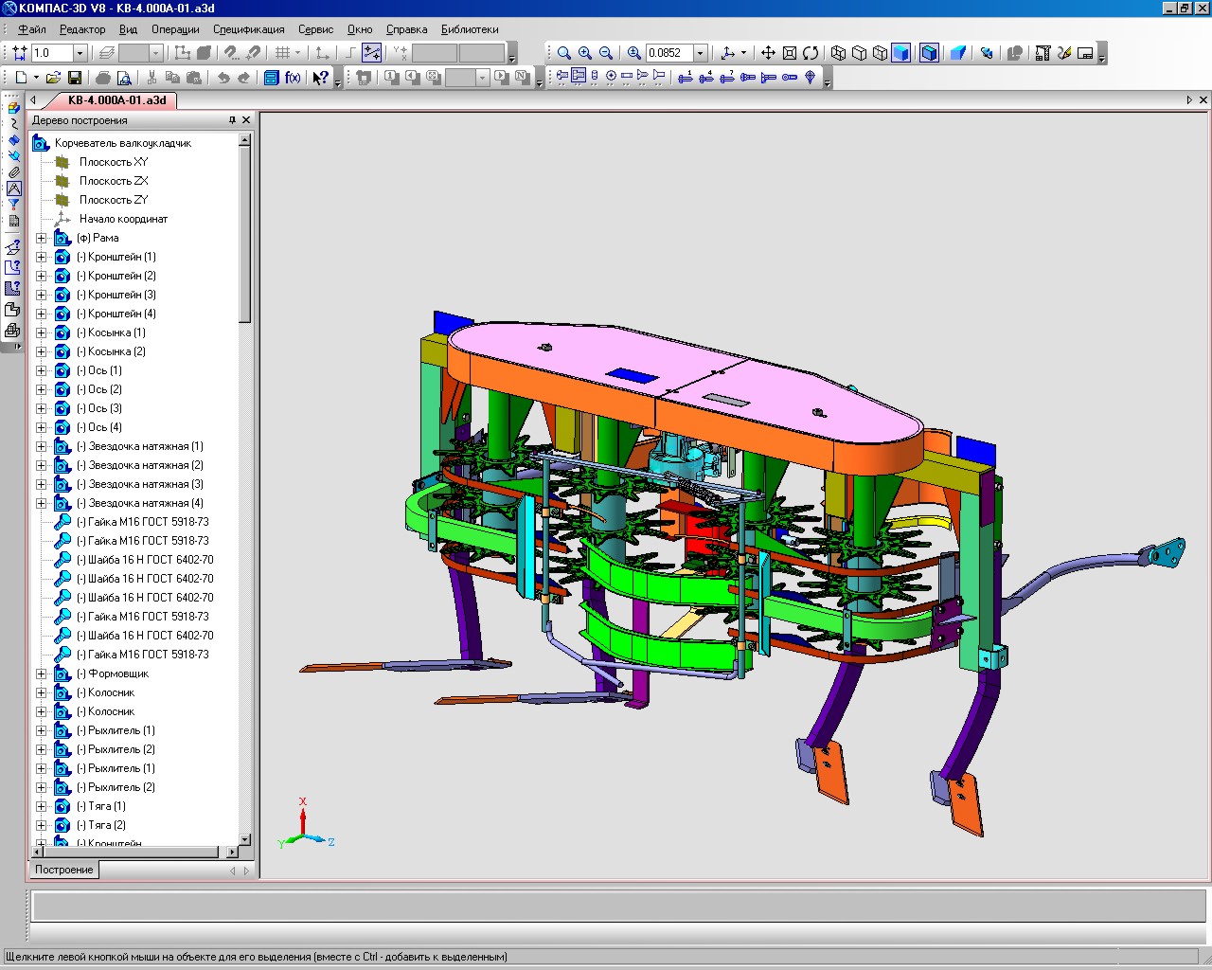Screen dimensions: 1212x970
Task: Click the Save document toolbar icon
Action: 75,78
